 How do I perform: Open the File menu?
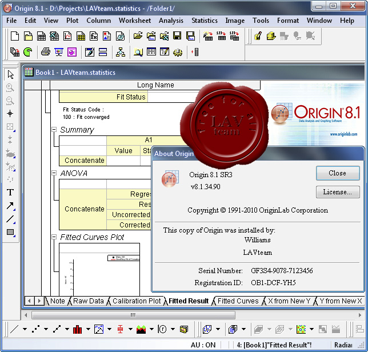coord(11,21)
